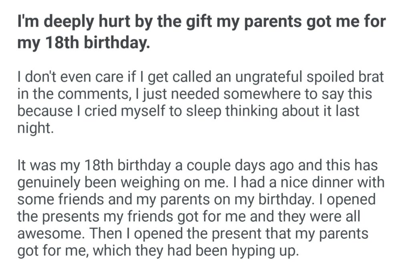Click the first paragraph starting 'I don't even care'

pyautogui.click(x=200, y=102)
